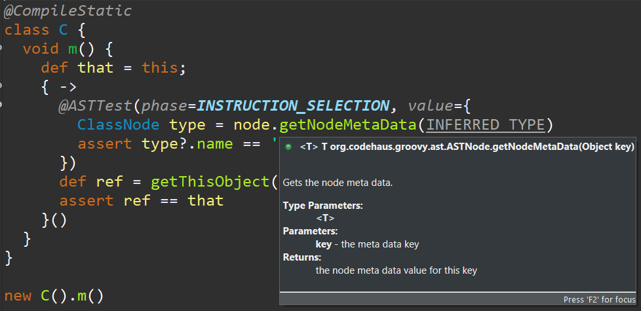
Task: Click the @ASTTest annotation name
Action: (x=95, y=105)
